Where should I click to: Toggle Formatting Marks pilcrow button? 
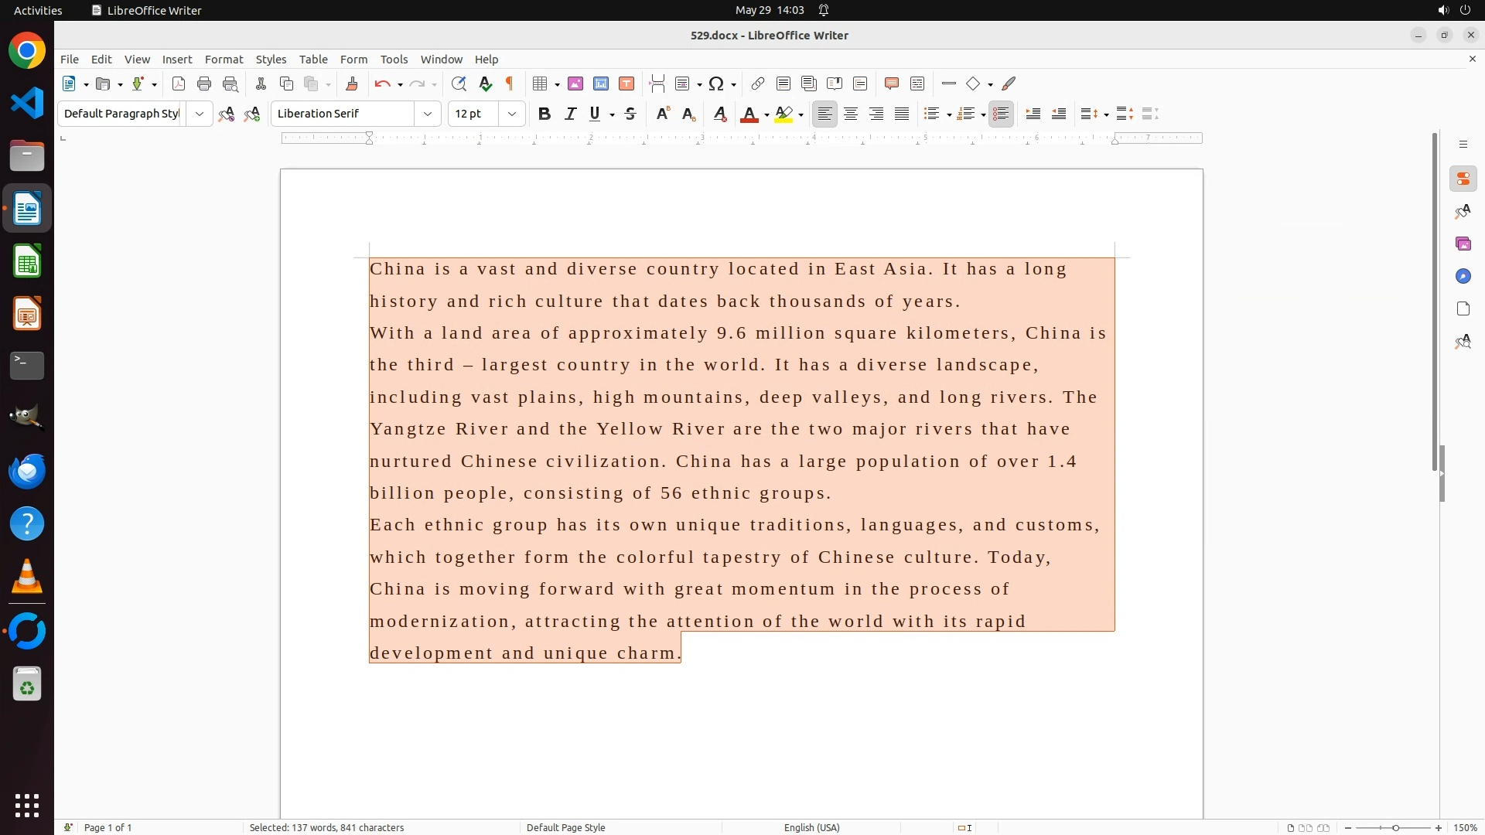click(510, 84)
